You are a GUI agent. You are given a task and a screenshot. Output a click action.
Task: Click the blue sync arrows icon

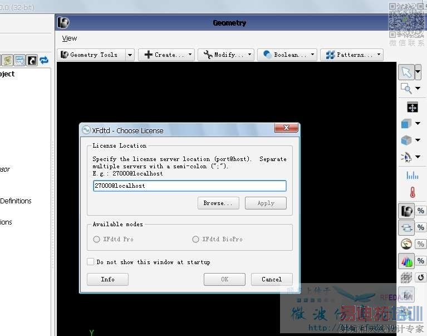click(44, 60)
